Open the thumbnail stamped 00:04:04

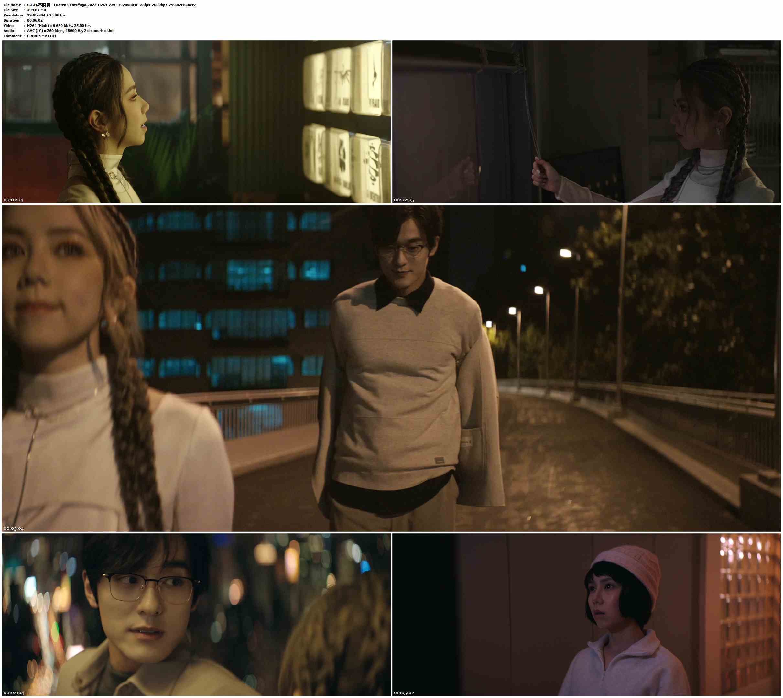[x=196, y=615]
